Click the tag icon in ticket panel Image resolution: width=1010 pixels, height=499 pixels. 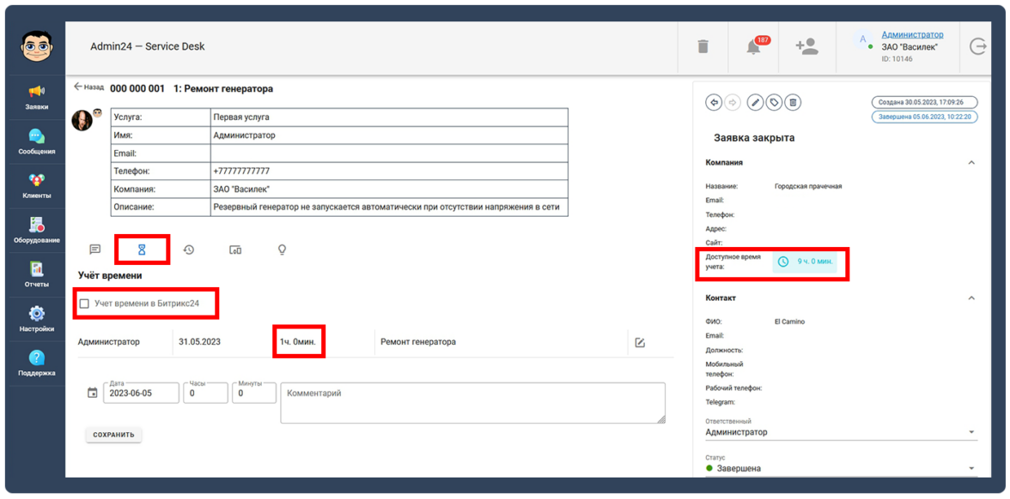pos(774,103)
